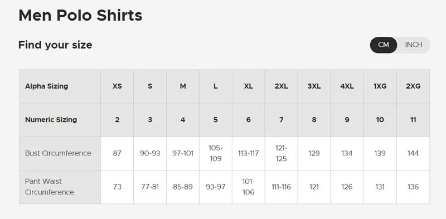Click the Numeric Sizing row label

click(51, 120)
